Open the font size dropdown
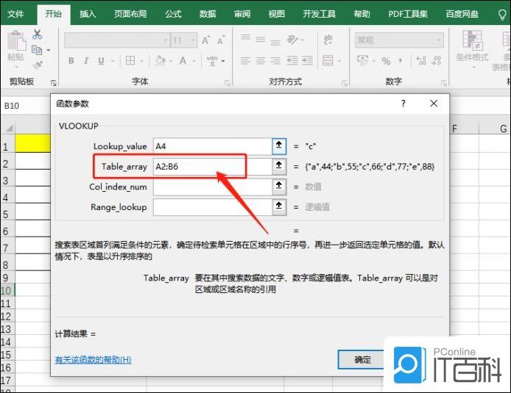 tap(193, 40)
